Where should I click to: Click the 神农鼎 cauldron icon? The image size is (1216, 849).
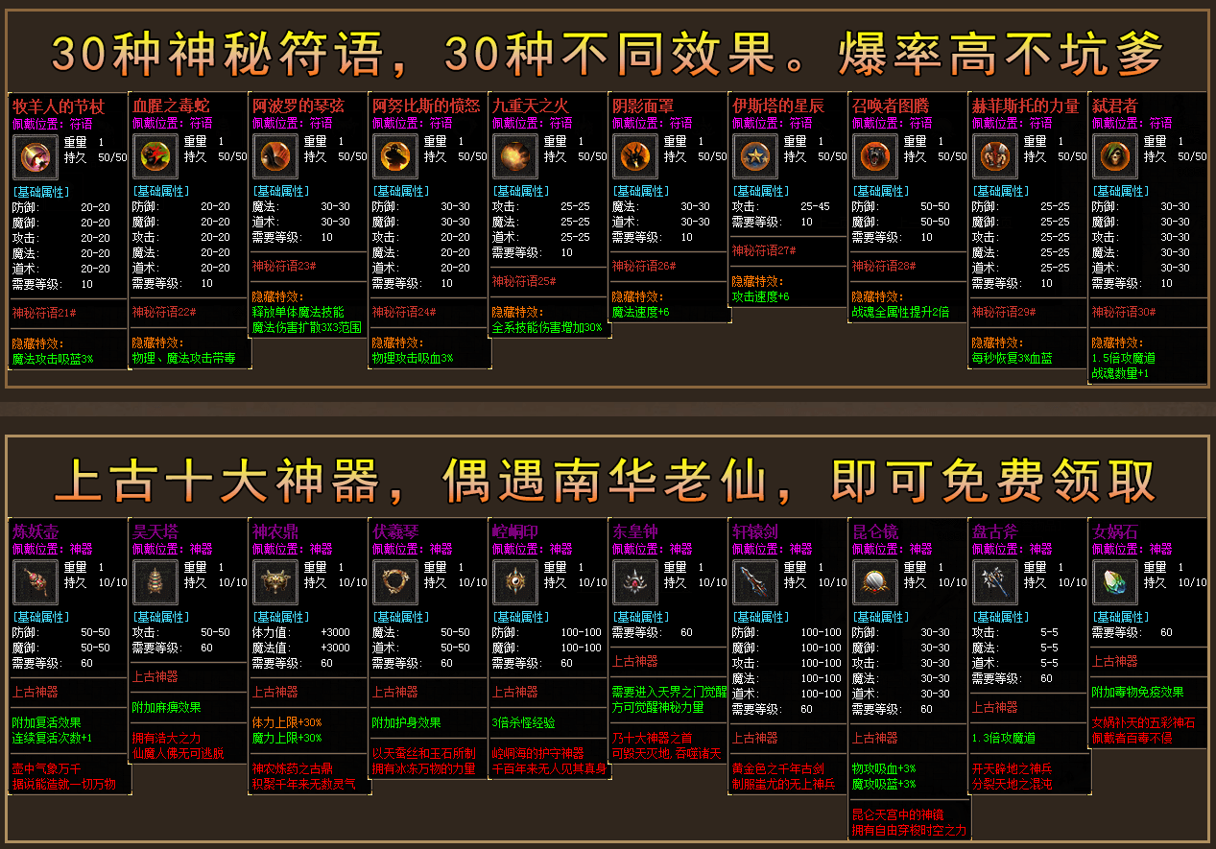[275, 582]
